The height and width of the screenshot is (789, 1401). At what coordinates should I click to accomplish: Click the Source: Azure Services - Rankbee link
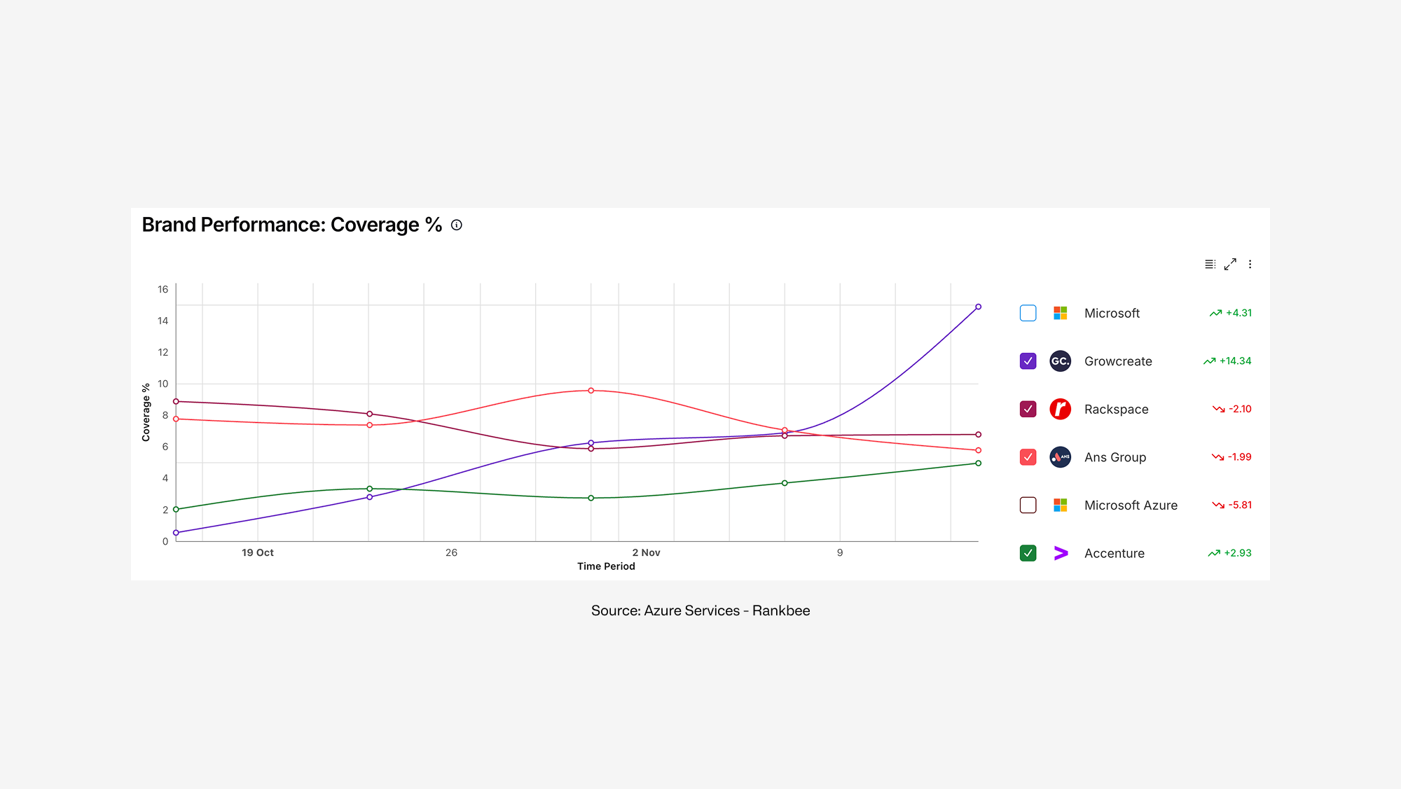[700, 610]
